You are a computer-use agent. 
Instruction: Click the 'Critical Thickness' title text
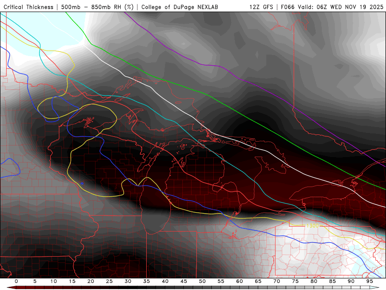coord(28,7)
